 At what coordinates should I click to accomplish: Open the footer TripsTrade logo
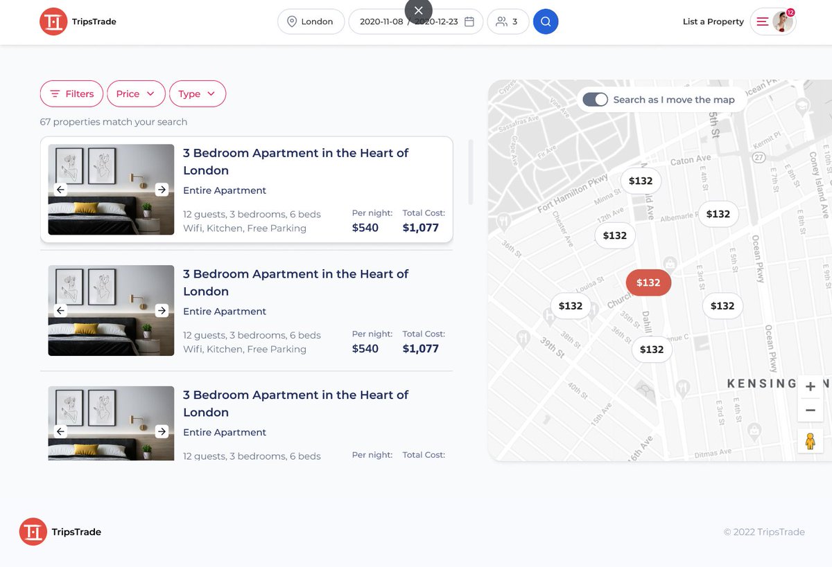coord(60,532)
